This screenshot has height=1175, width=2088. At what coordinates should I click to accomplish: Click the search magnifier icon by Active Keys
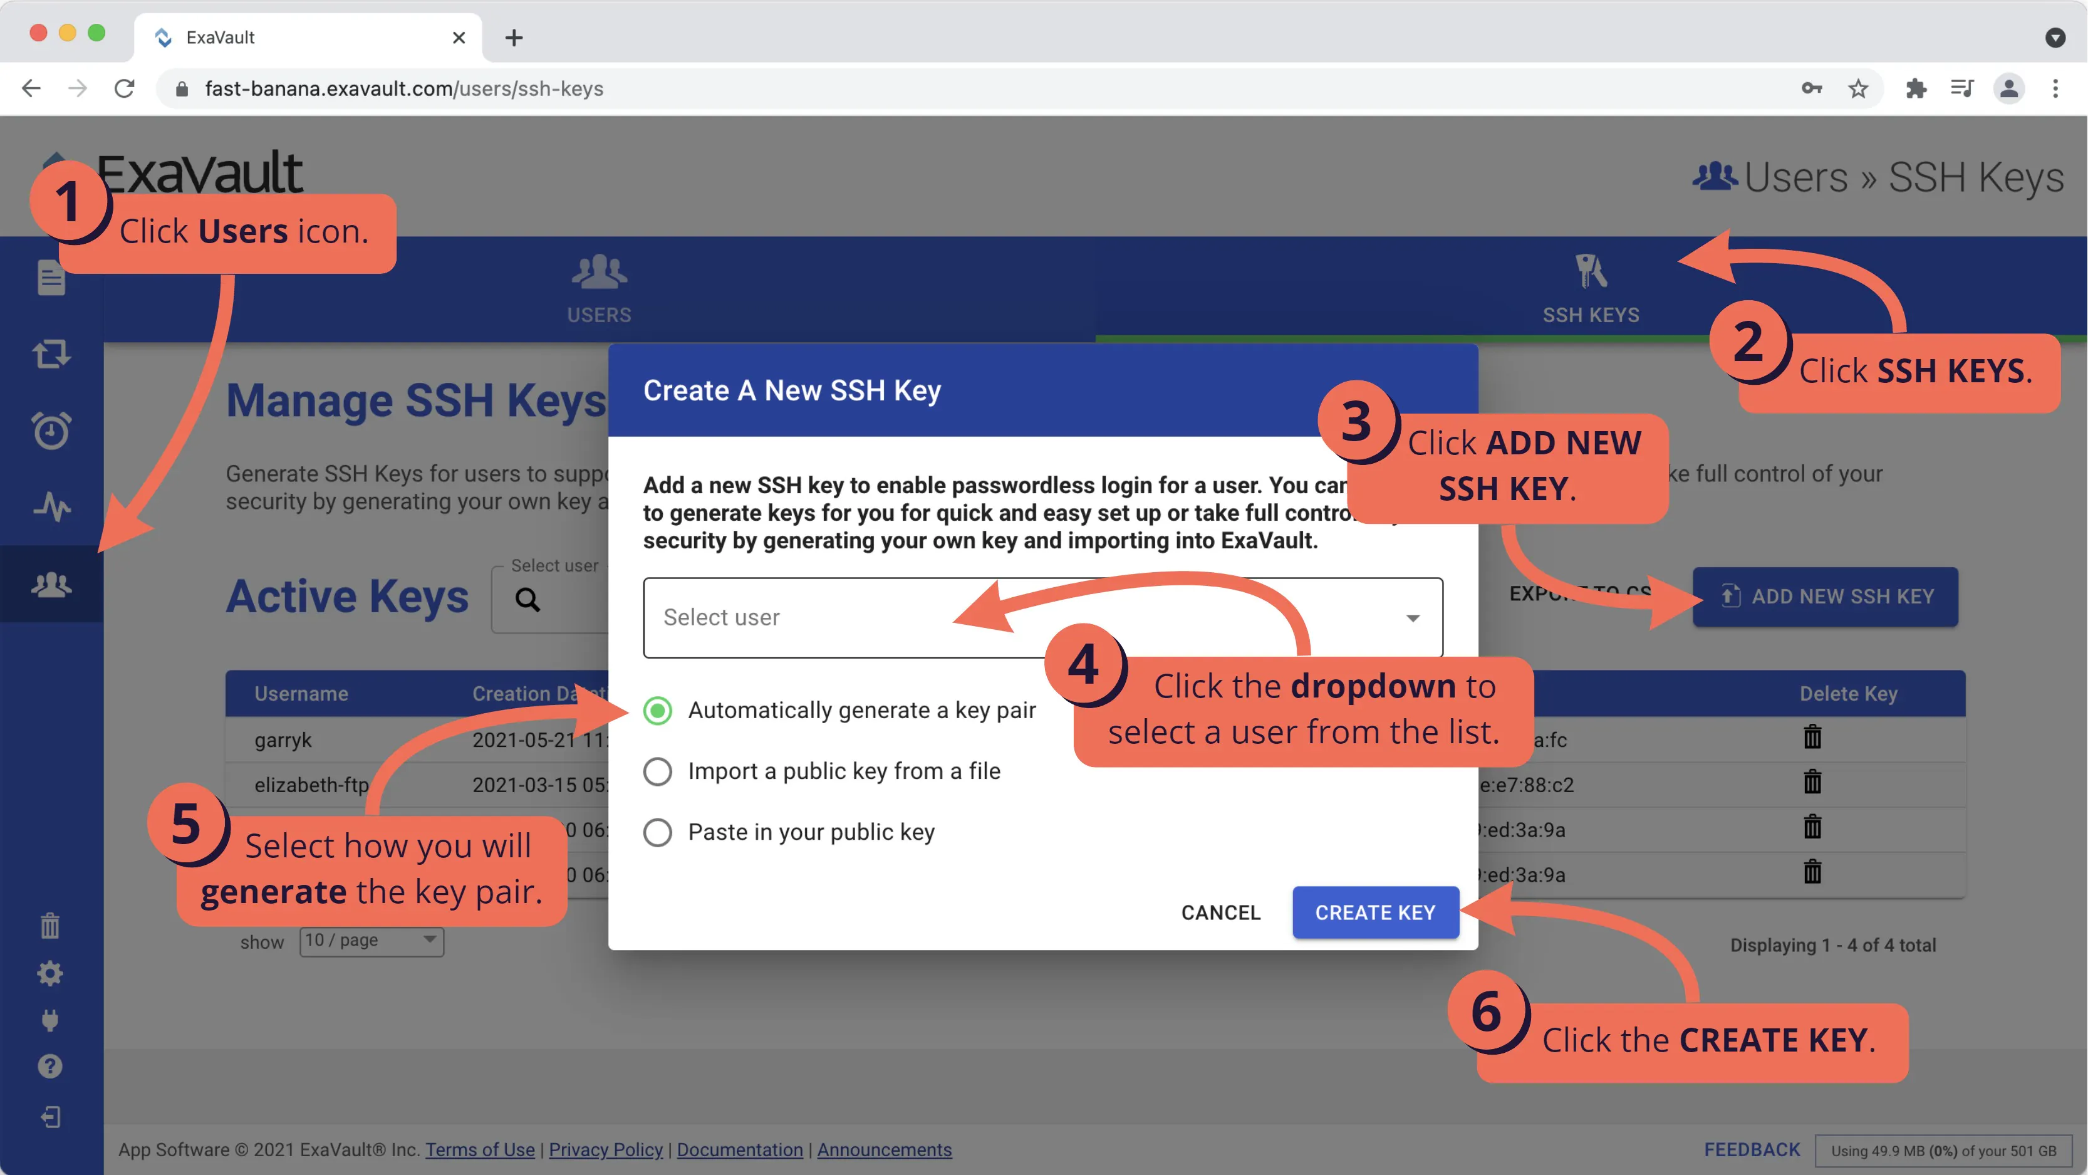pos(527,599)
